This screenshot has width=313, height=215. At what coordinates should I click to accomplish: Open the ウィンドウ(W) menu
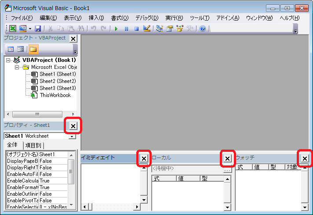pos(259,18)
